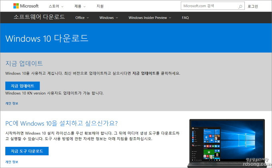Click the search magnifier icon

click(240, 6)
